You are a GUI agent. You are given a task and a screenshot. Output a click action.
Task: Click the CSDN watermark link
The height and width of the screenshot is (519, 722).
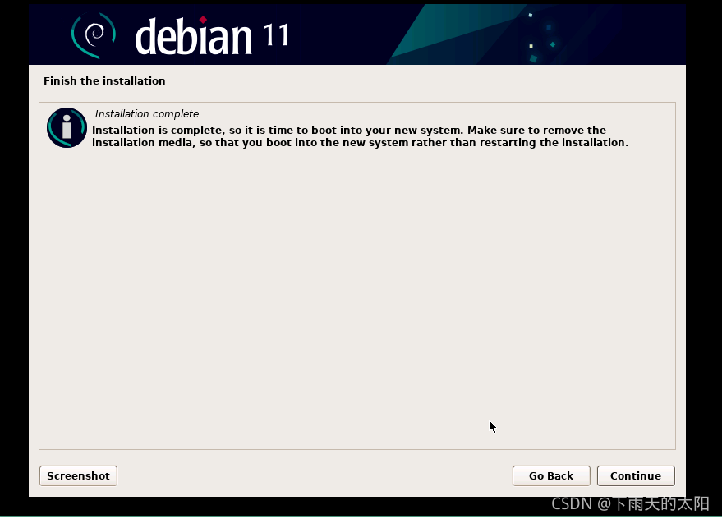coord(628,504)
